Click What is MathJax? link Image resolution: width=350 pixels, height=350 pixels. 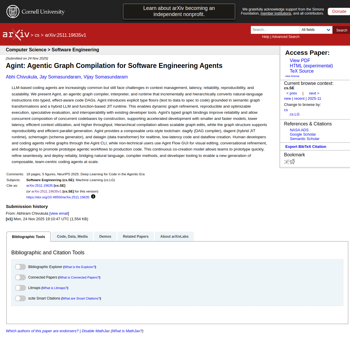click(127, 331)
